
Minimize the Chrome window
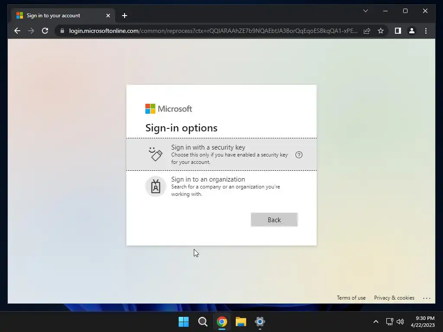385,11
